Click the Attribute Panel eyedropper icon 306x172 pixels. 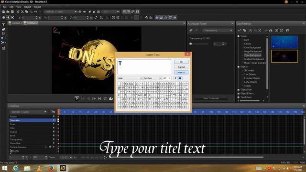(191, 30)
